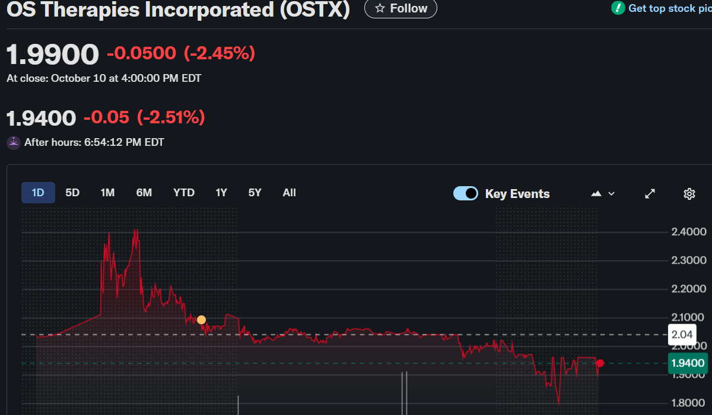The image size is (712, 415).
Task: Expand chart to full screen
Action: pos(650,194)
